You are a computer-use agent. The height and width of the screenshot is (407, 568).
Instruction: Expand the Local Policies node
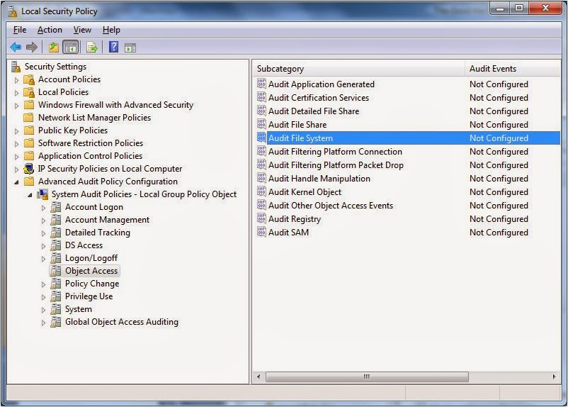16,93
